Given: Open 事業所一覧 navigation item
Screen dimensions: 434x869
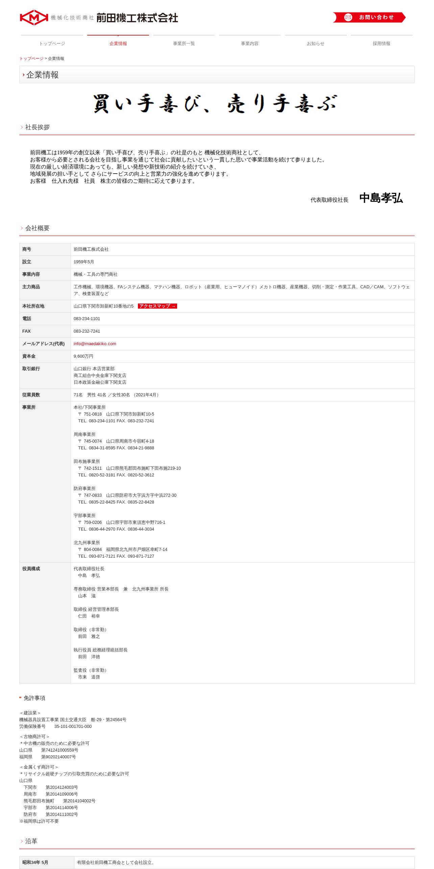Looking at the screenshot, I should [x=184, y=44].
